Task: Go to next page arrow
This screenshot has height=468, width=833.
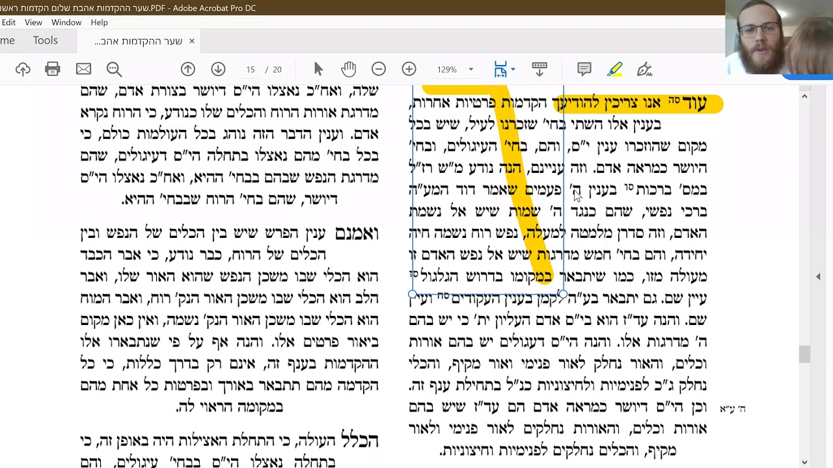Action: pos(218,69)
